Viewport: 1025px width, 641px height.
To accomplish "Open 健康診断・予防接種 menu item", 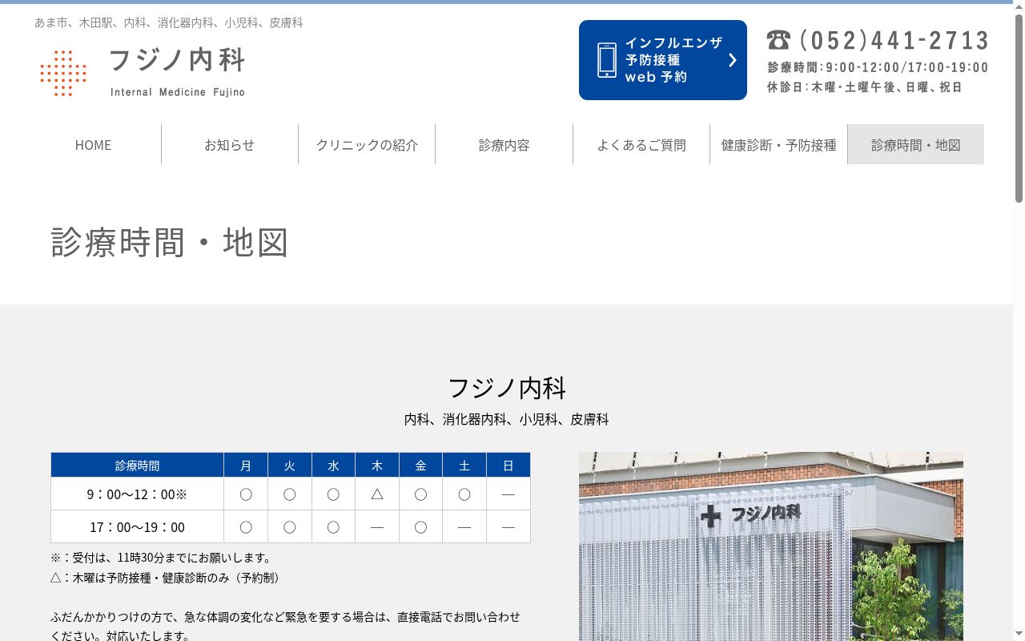I will coord(778,145).
